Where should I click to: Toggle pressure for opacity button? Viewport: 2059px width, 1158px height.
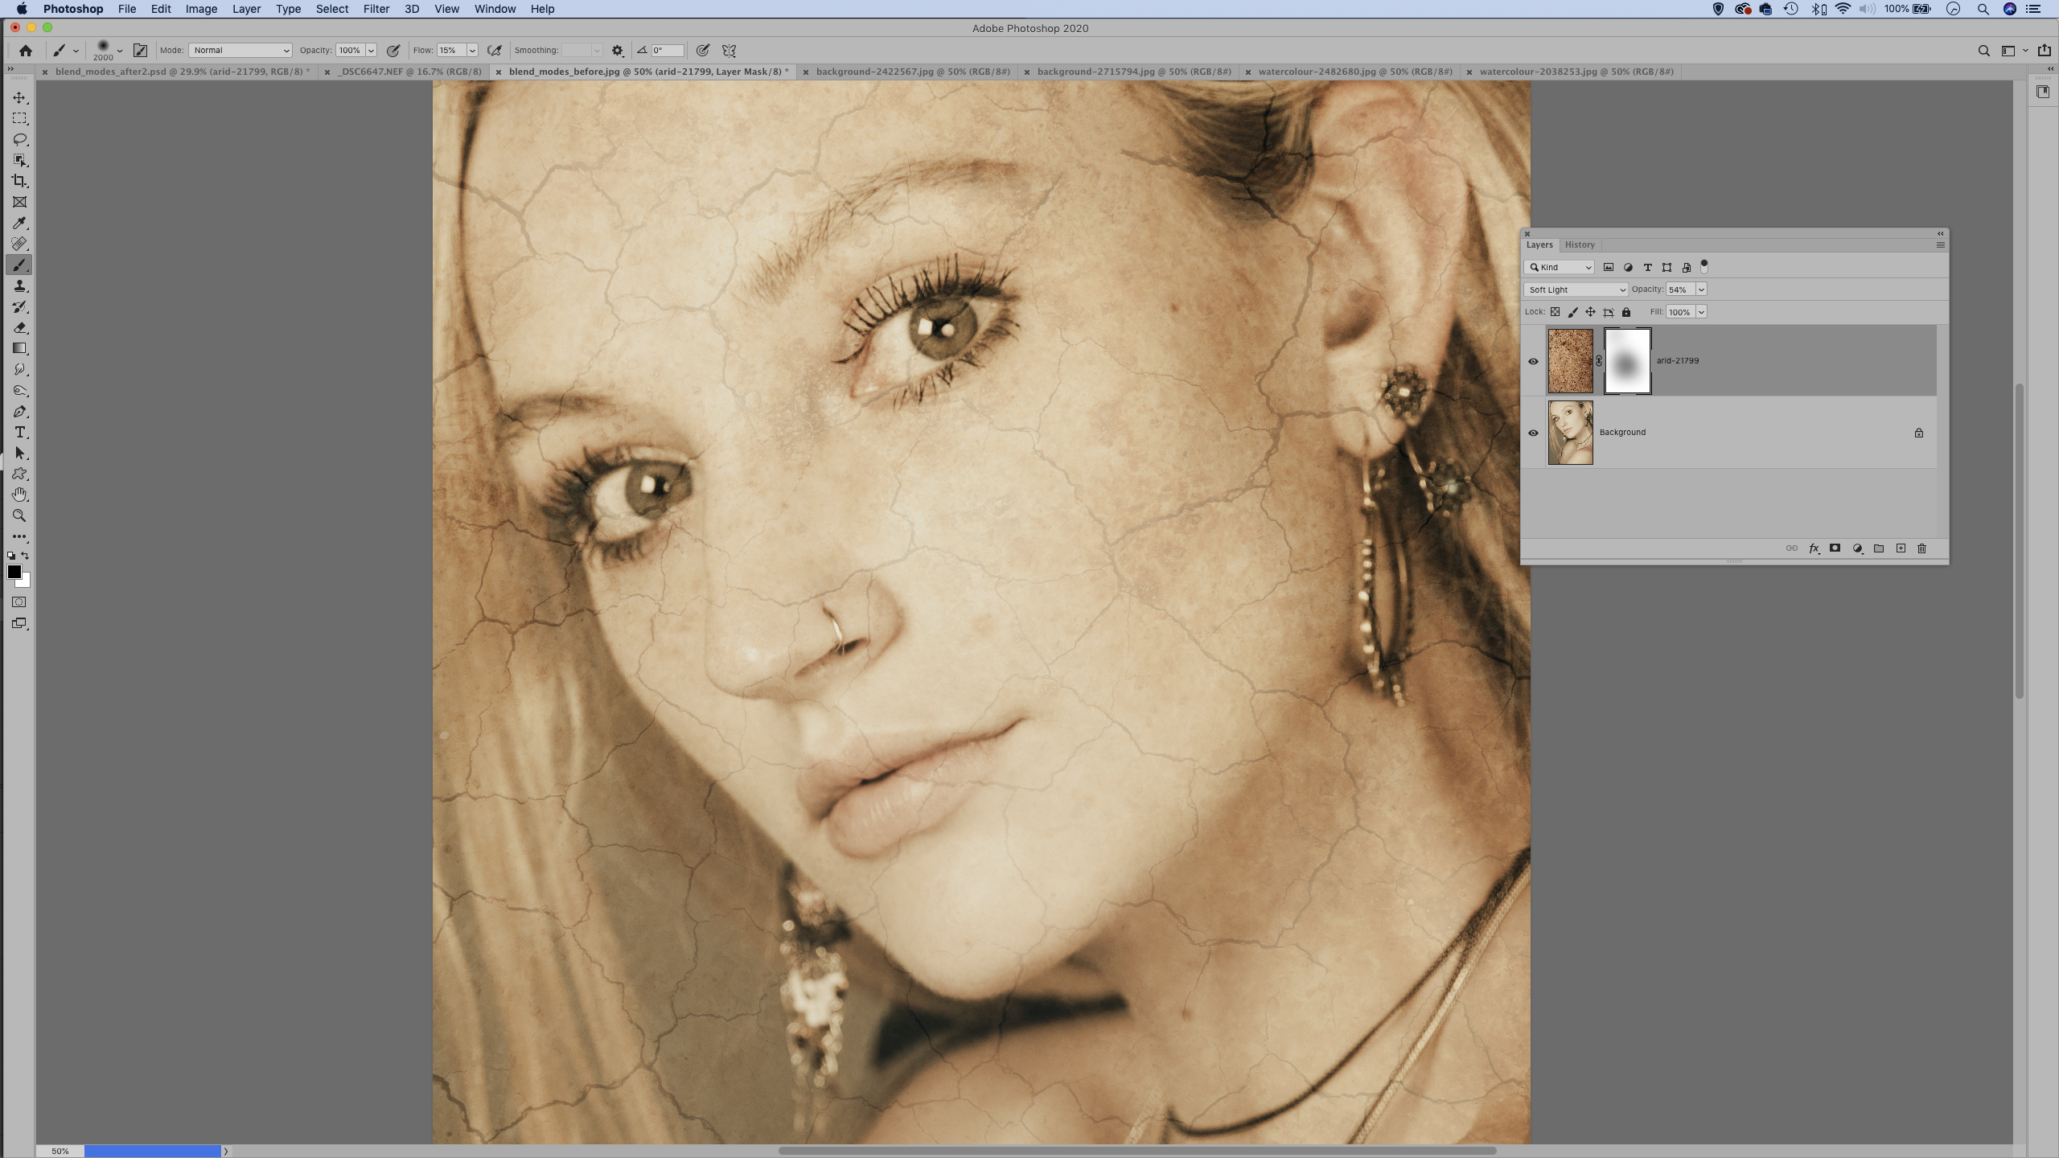point(393,50)
